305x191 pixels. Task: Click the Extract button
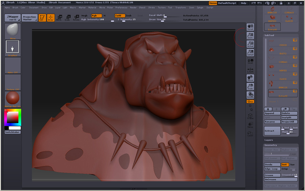coord(272,131)
